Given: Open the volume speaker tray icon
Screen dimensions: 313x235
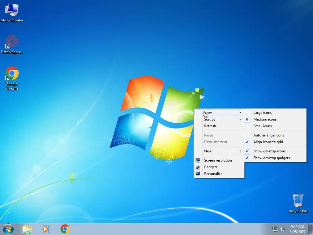Looking at the screenshot, I should 282,229.
